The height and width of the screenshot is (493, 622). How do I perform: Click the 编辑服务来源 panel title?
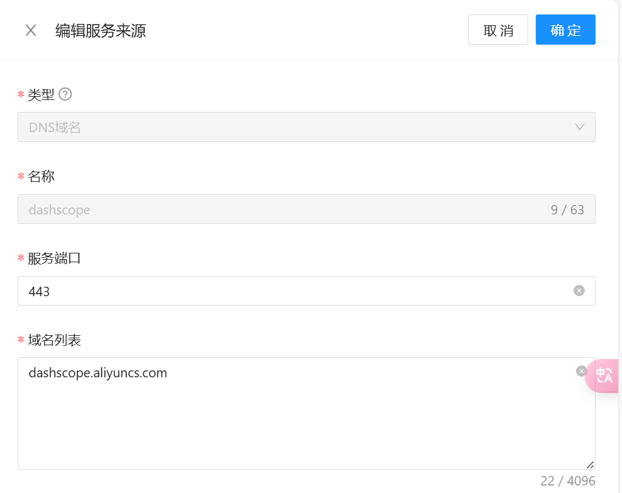point(101,31)
